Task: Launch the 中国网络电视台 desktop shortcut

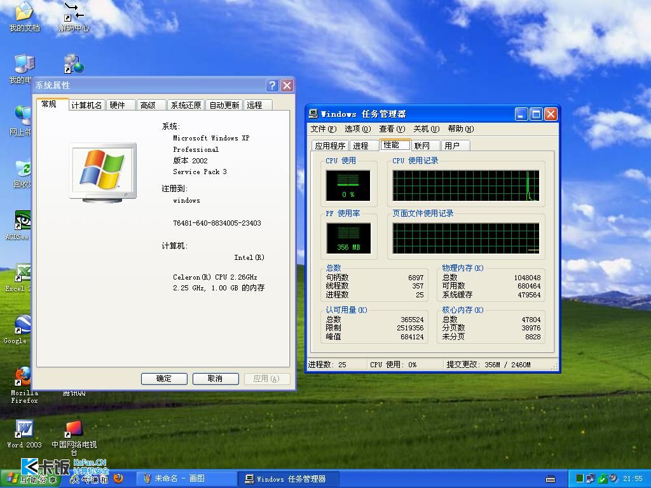Action: 74,437
